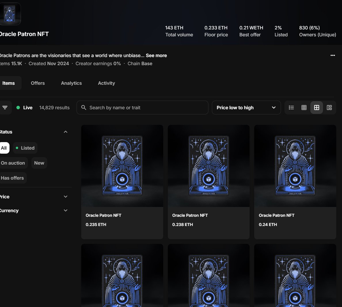Switch to the Activity tab
Image resolution: width=342 pixels, height=307 pixels.
(106, 83)
